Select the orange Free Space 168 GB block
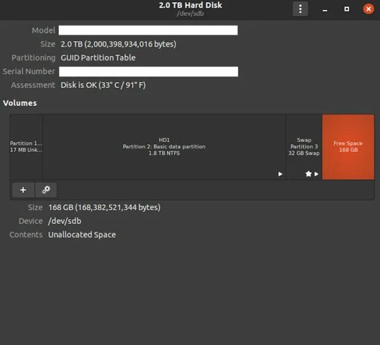 [x=348, y=147]
